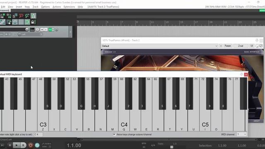Image resolution: width=265 pixels, height=149 pixels.
Task: Adjust the track volume knob
Action: point(27,29)
